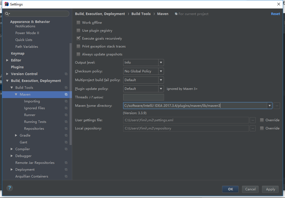Select Repositories under Maven

click(x=34, y=129)
